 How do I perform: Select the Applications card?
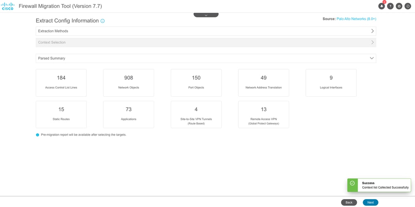tap(129, 114)
